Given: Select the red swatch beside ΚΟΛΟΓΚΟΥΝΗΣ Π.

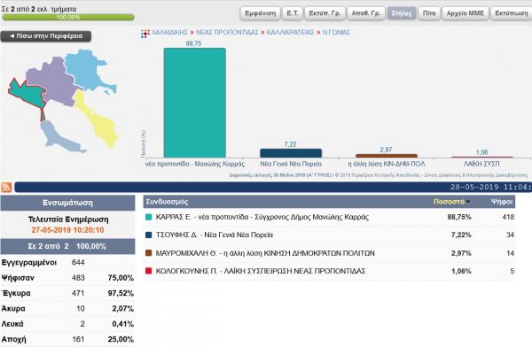Looking at the screenshot, I should click(x=148, y=271).
